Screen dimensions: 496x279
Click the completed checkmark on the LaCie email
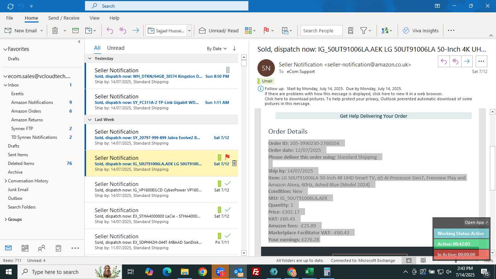click(x=228, y=210)
